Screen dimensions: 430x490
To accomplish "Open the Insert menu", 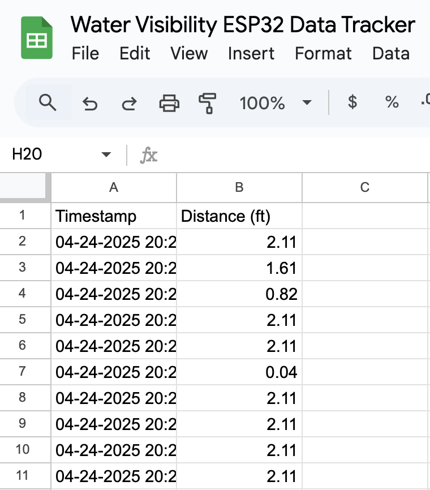I will point(251,54).
